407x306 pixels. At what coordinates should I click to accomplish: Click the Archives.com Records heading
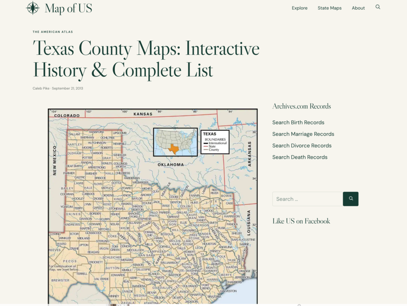tap(302, 106)
